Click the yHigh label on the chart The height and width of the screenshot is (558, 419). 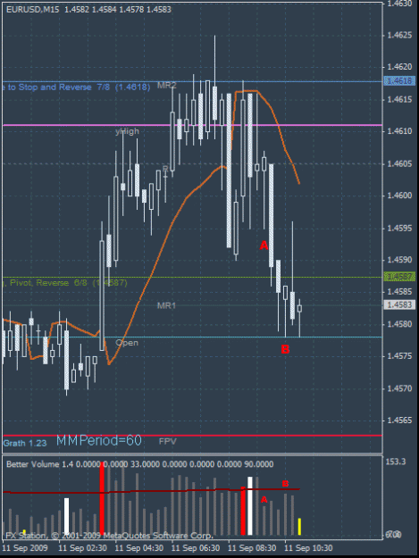pyautogui.click(x=127, y=131)
